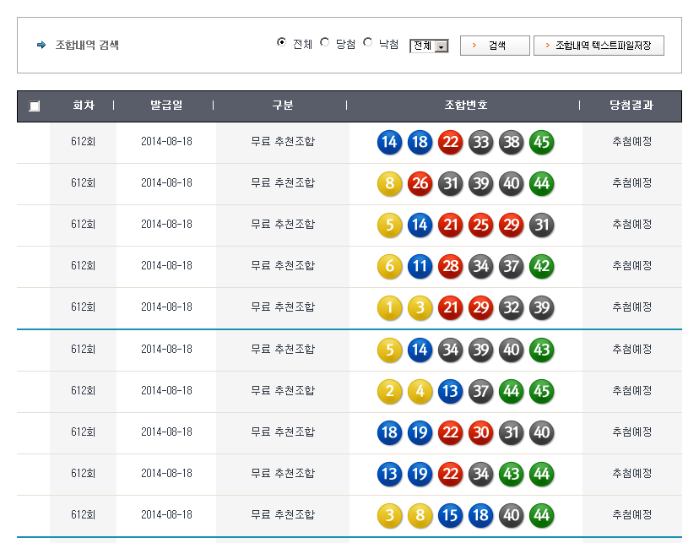This screenshot has width=699, height=543.
Task: Click the 회차 column header
Action: (83, 106)
